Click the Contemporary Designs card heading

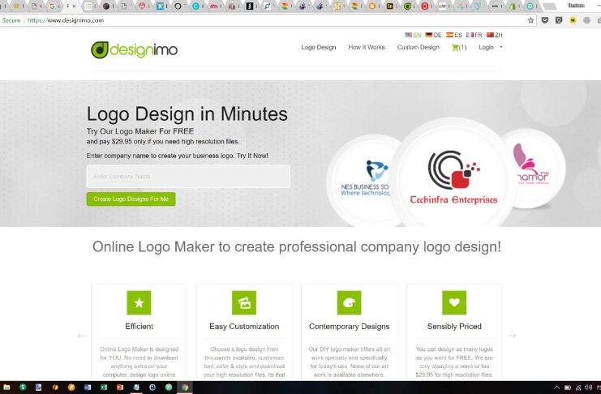pyautogui.click(x=350, y=327)
